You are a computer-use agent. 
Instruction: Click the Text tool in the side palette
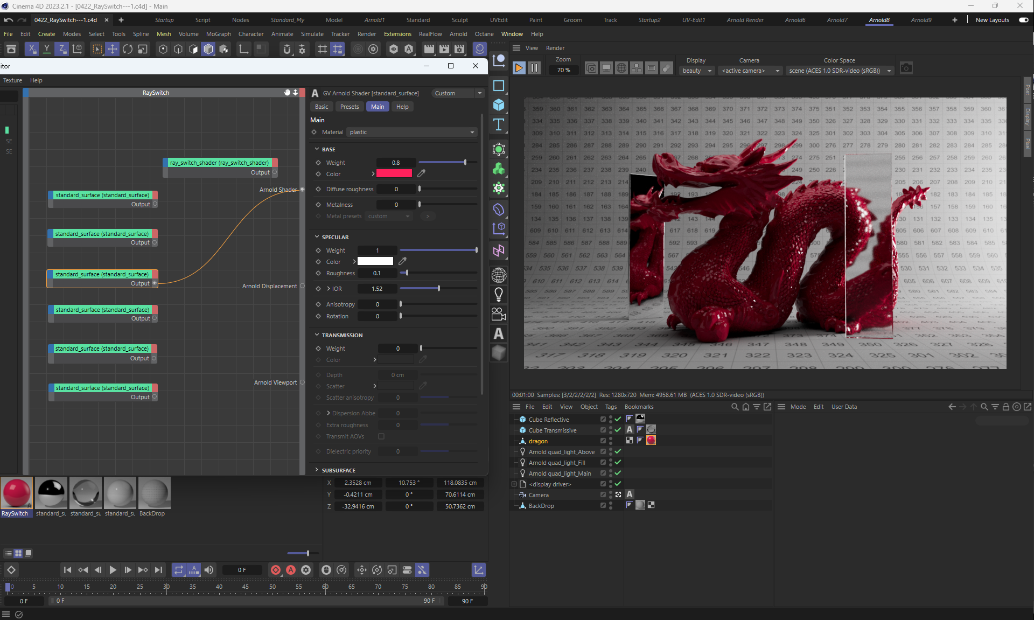(499, 125)
